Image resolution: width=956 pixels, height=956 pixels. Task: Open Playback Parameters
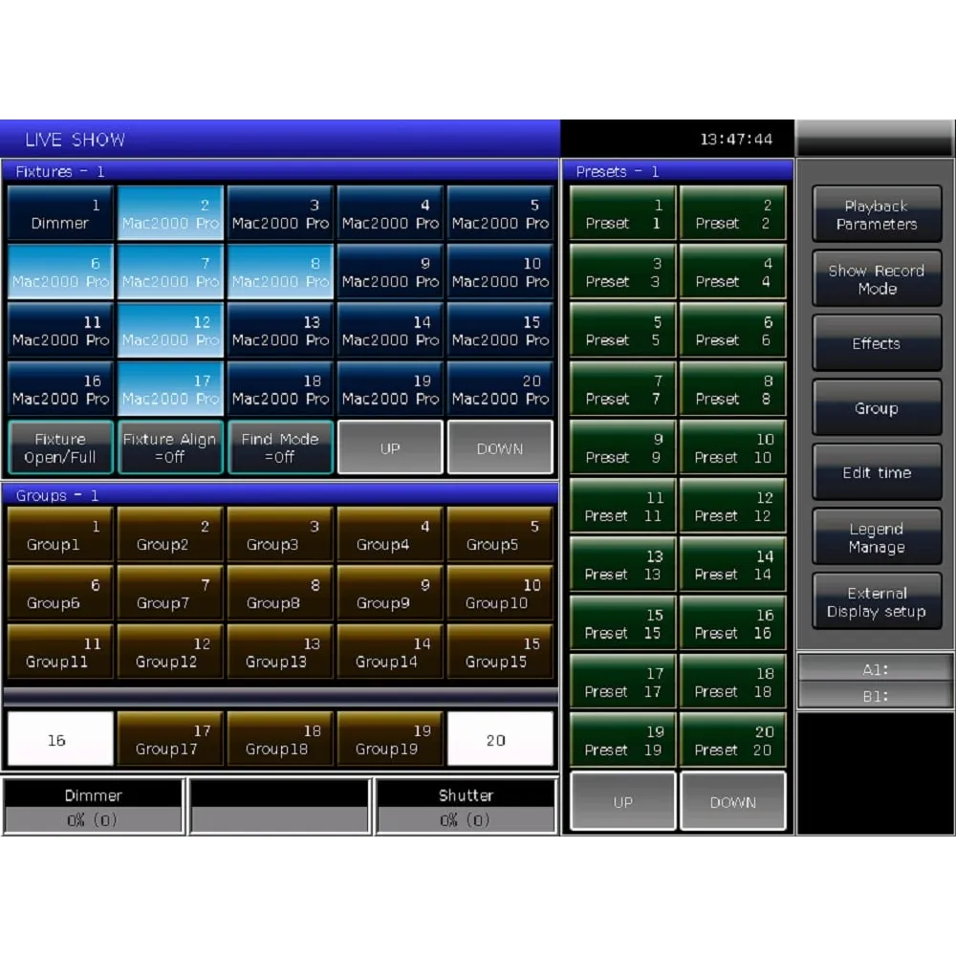877,214
